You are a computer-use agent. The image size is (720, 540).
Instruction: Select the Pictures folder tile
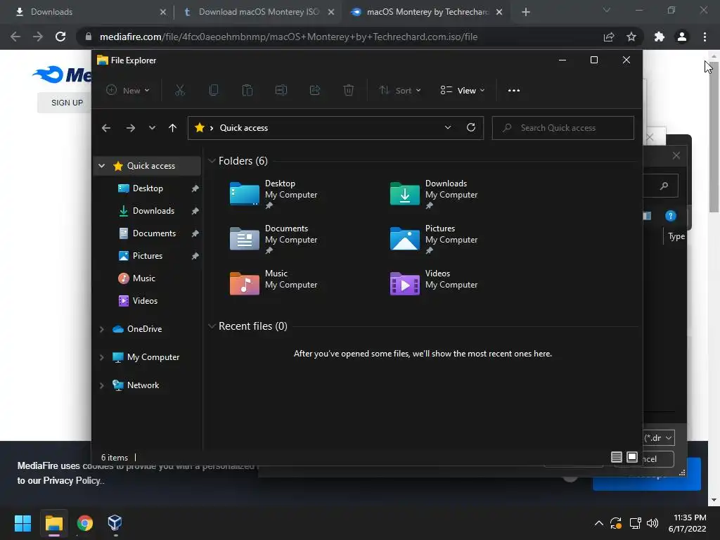tap(434, 239)
